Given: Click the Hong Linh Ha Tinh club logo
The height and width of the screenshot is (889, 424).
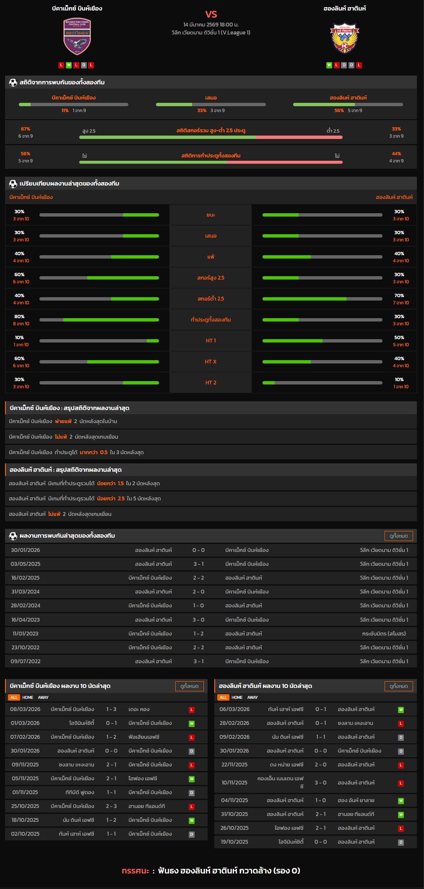Looking at the screenshot, I should pyautogui.click(x=344, y=38).
